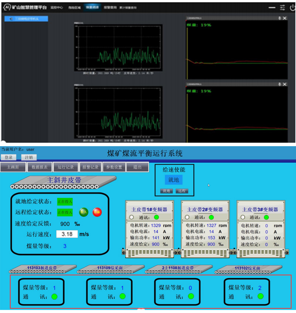Switch to the 报警查询 tab in top bar

coord(110,7)
